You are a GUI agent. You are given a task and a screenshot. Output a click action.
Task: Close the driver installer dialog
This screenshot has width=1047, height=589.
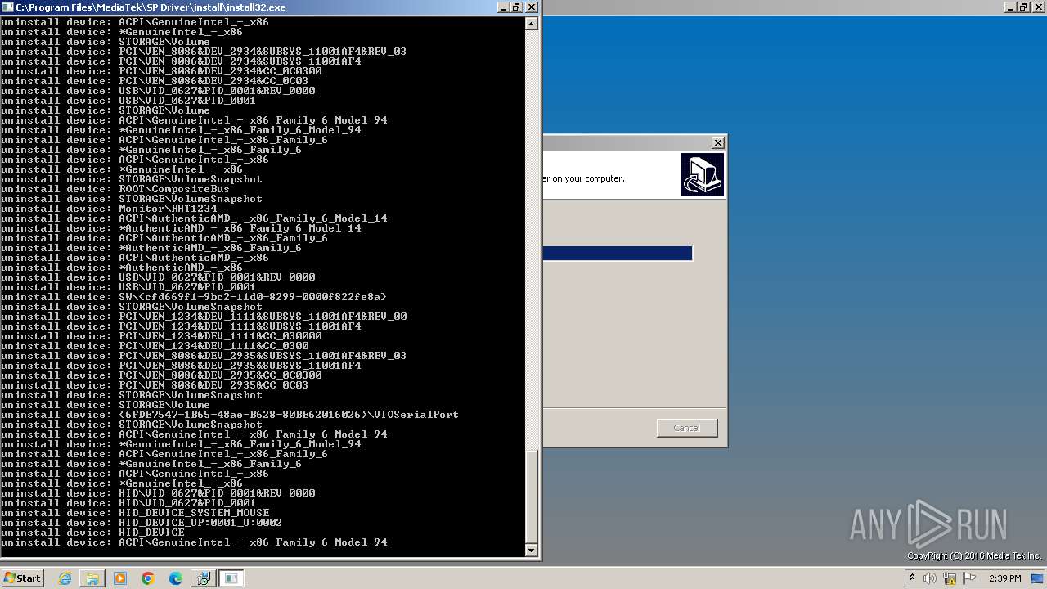[718, 142]
